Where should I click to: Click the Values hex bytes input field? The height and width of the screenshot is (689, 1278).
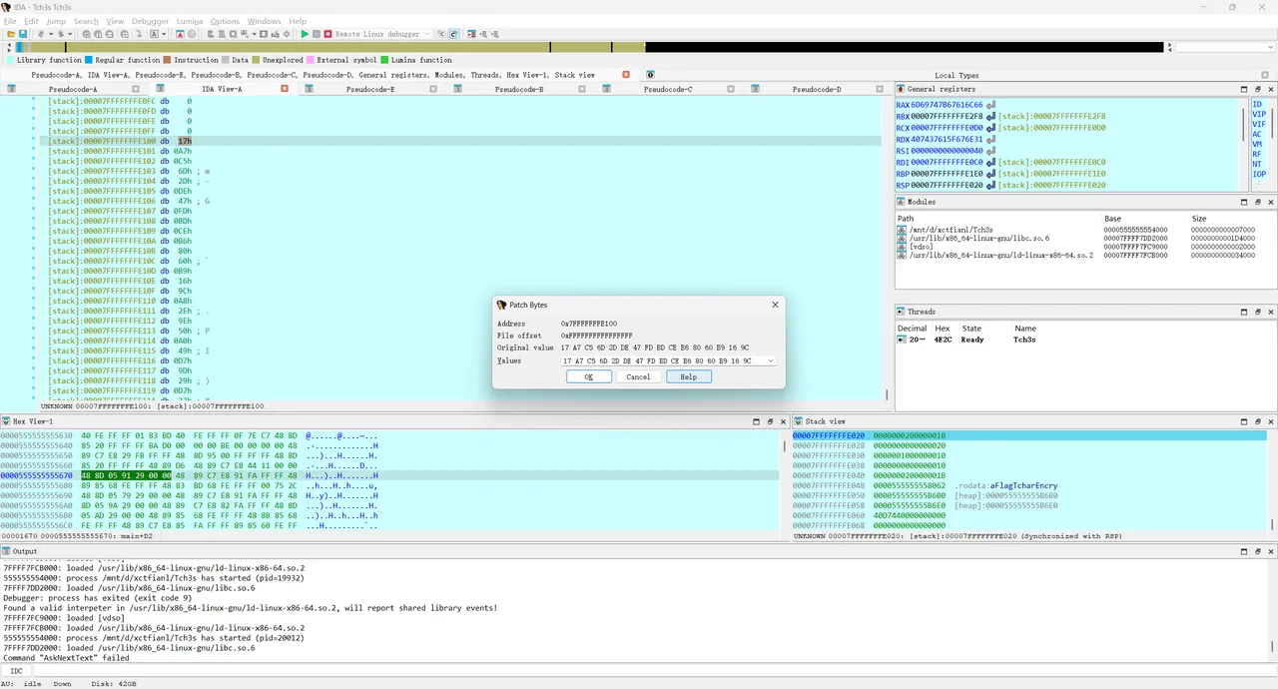pyautogui.click(x=661, y=360)
